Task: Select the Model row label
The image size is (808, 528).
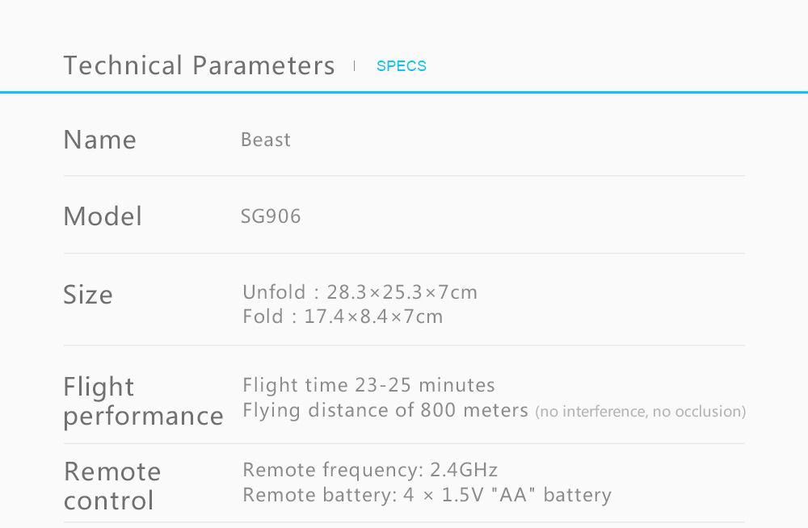Action: pos(103,216)
